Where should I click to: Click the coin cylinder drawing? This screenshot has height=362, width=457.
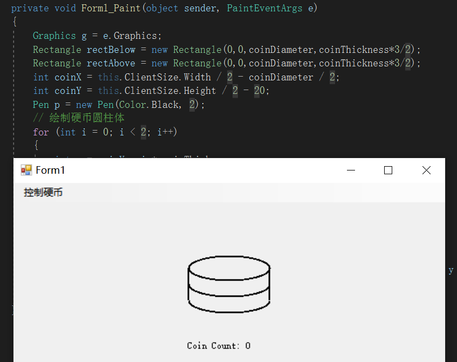229,284
